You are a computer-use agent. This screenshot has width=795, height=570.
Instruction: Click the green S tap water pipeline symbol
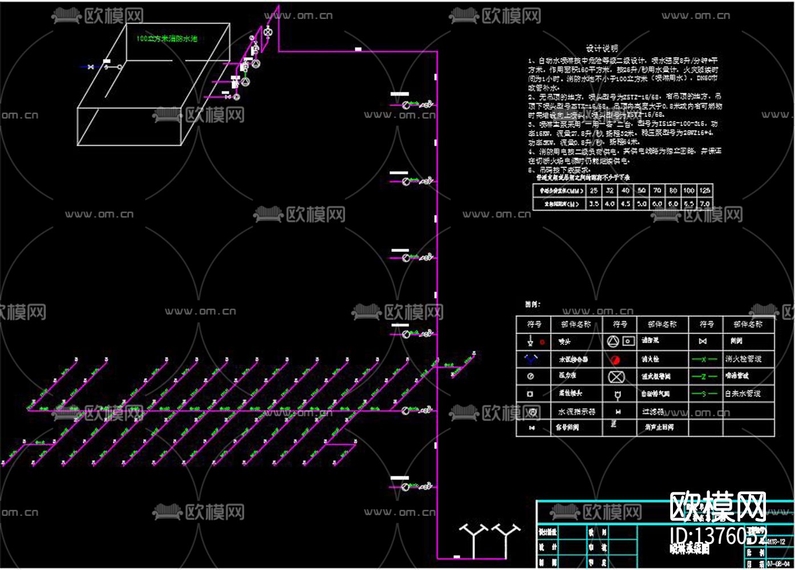(x=704, y=393)
